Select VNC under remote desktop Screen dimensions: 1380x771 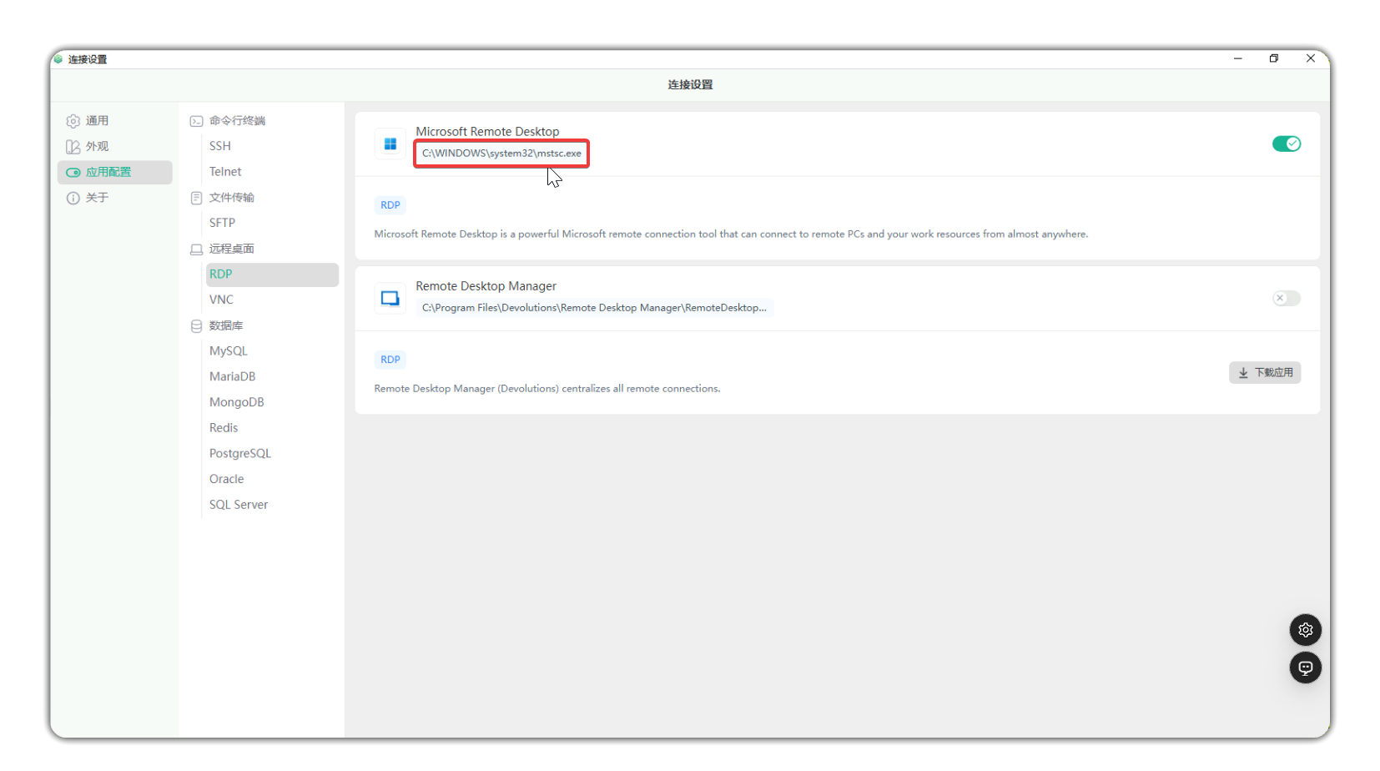click(x=221, y=300)
